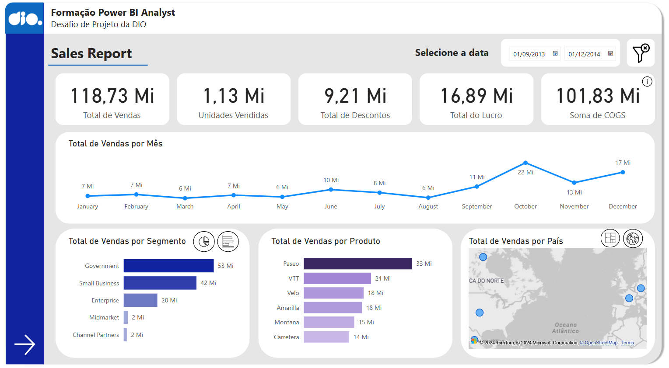
Task: Click the Total do Lucro card
Action: coord(476,99)
